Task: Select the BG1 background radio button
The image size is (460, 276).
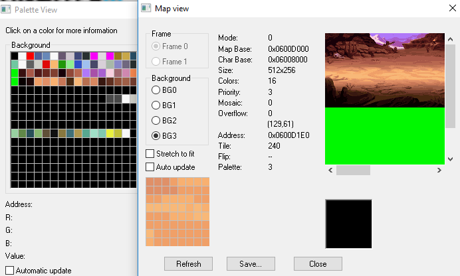Action: [x=156, y=105]
